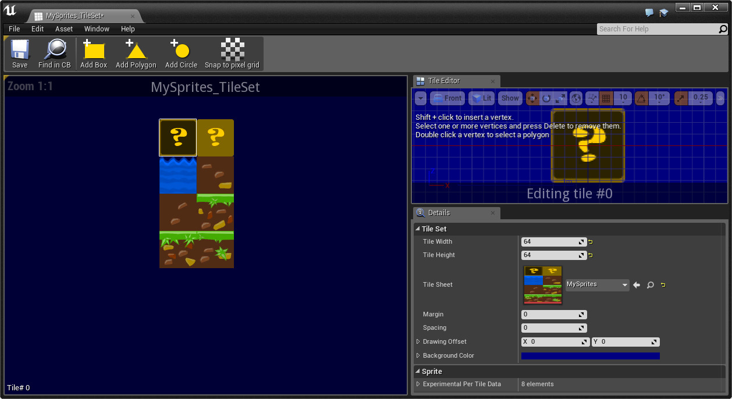Click the Drawing Offset Y field
Viewport: 732px width, 399px height.
[626, 342]
